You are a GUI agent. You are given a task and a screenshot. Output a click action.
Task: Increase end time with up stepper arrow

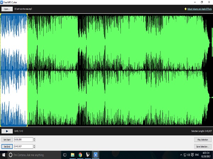pyautogui.click(x=34, y=145)
